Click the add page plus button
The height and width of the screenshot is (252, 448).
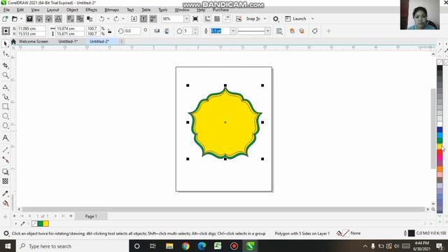click(71, 216)
